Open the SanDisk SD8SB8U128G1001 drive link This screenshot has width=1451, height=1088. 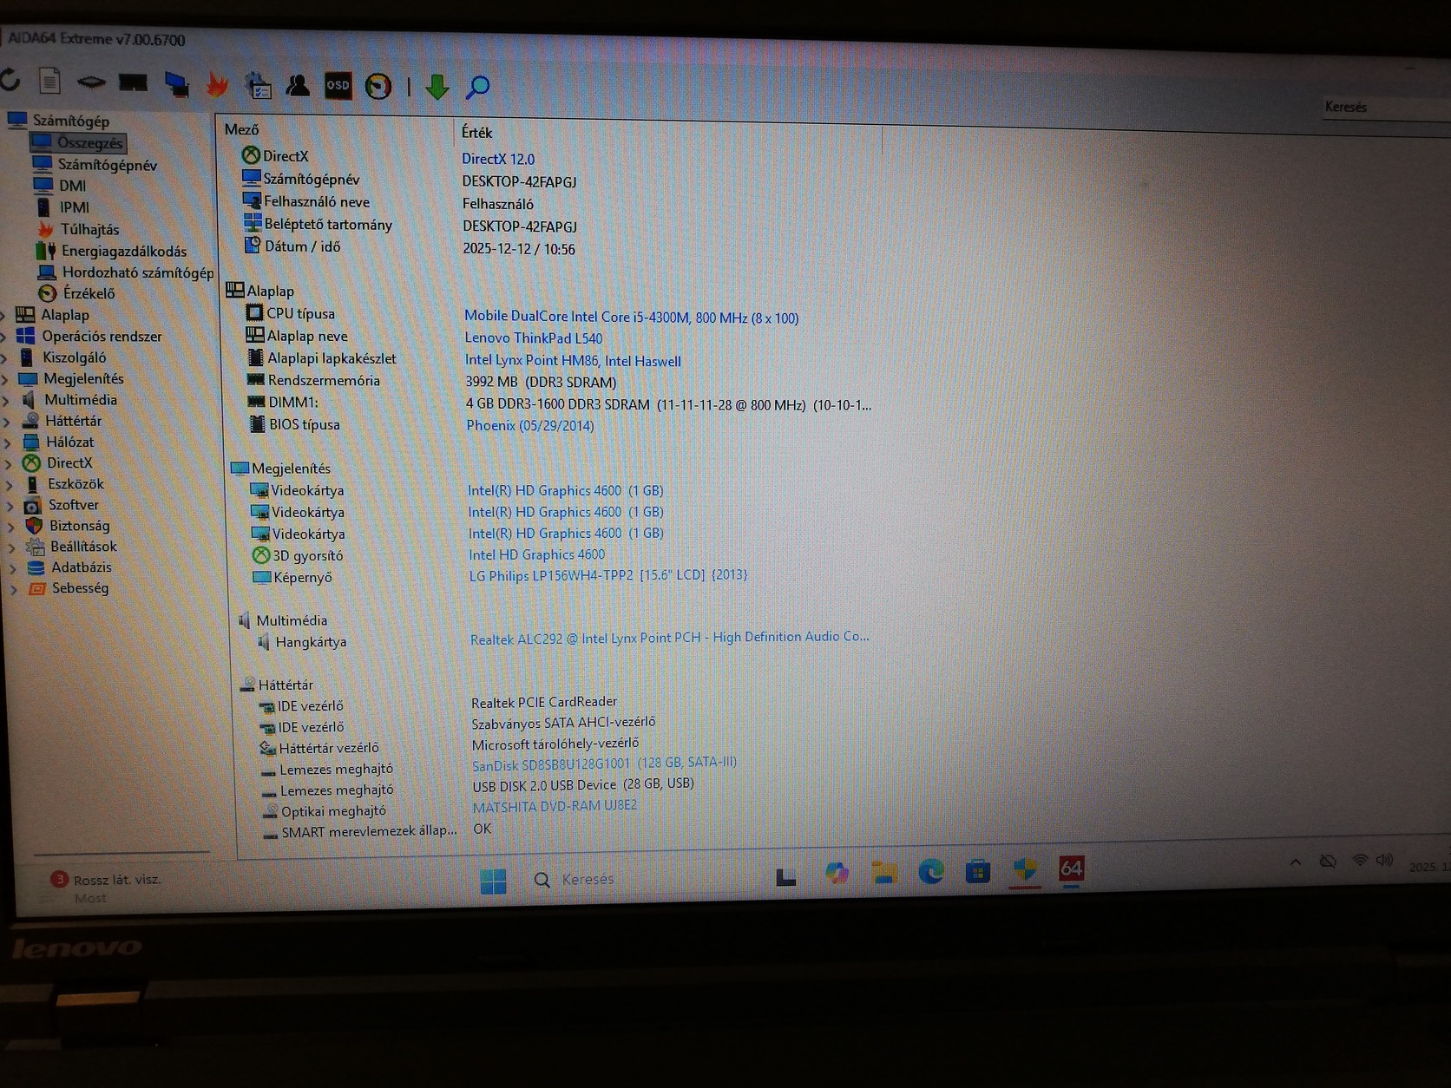point(604,764)
